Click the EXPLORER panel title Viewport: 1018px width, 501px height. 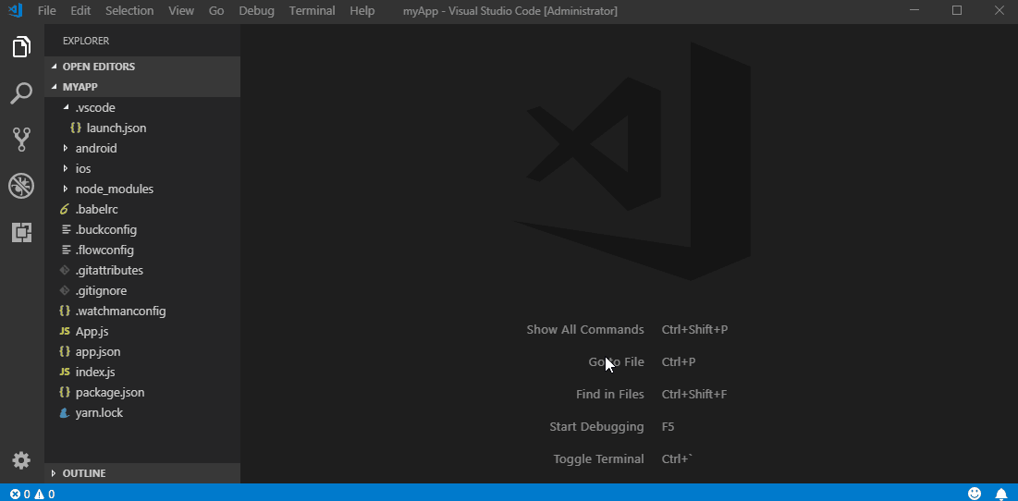tap(86, 41)
